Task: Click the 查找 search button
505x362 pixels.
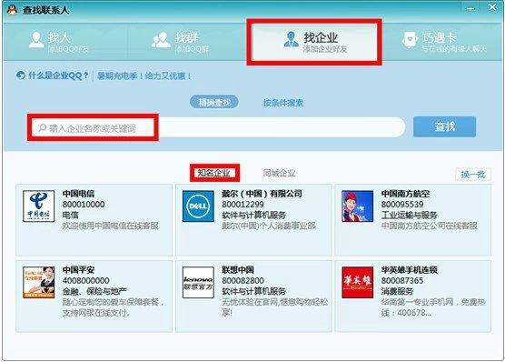Action: pos(444,126)
